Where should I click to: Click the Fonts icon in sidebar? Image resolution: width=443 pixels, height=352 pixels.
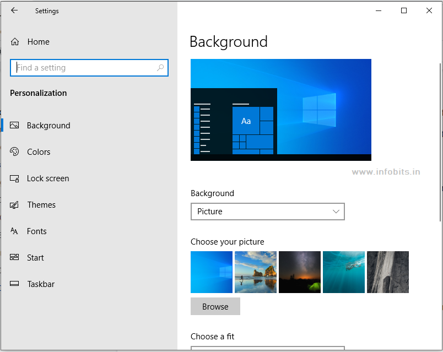click(15, 231)
